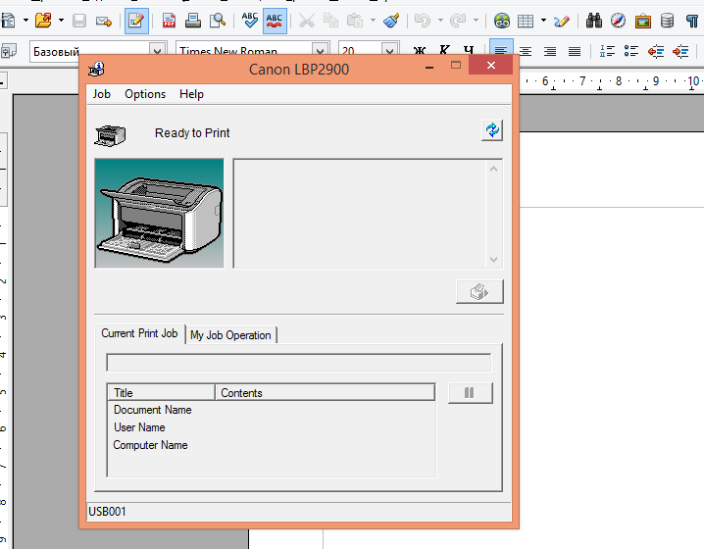Click the Refresh status button
The height and width of the screenshot is (549, 704).
492,130
